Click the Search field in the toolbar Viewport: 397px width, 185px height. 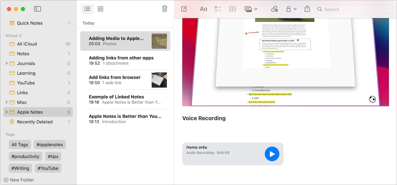click(355, 9)
